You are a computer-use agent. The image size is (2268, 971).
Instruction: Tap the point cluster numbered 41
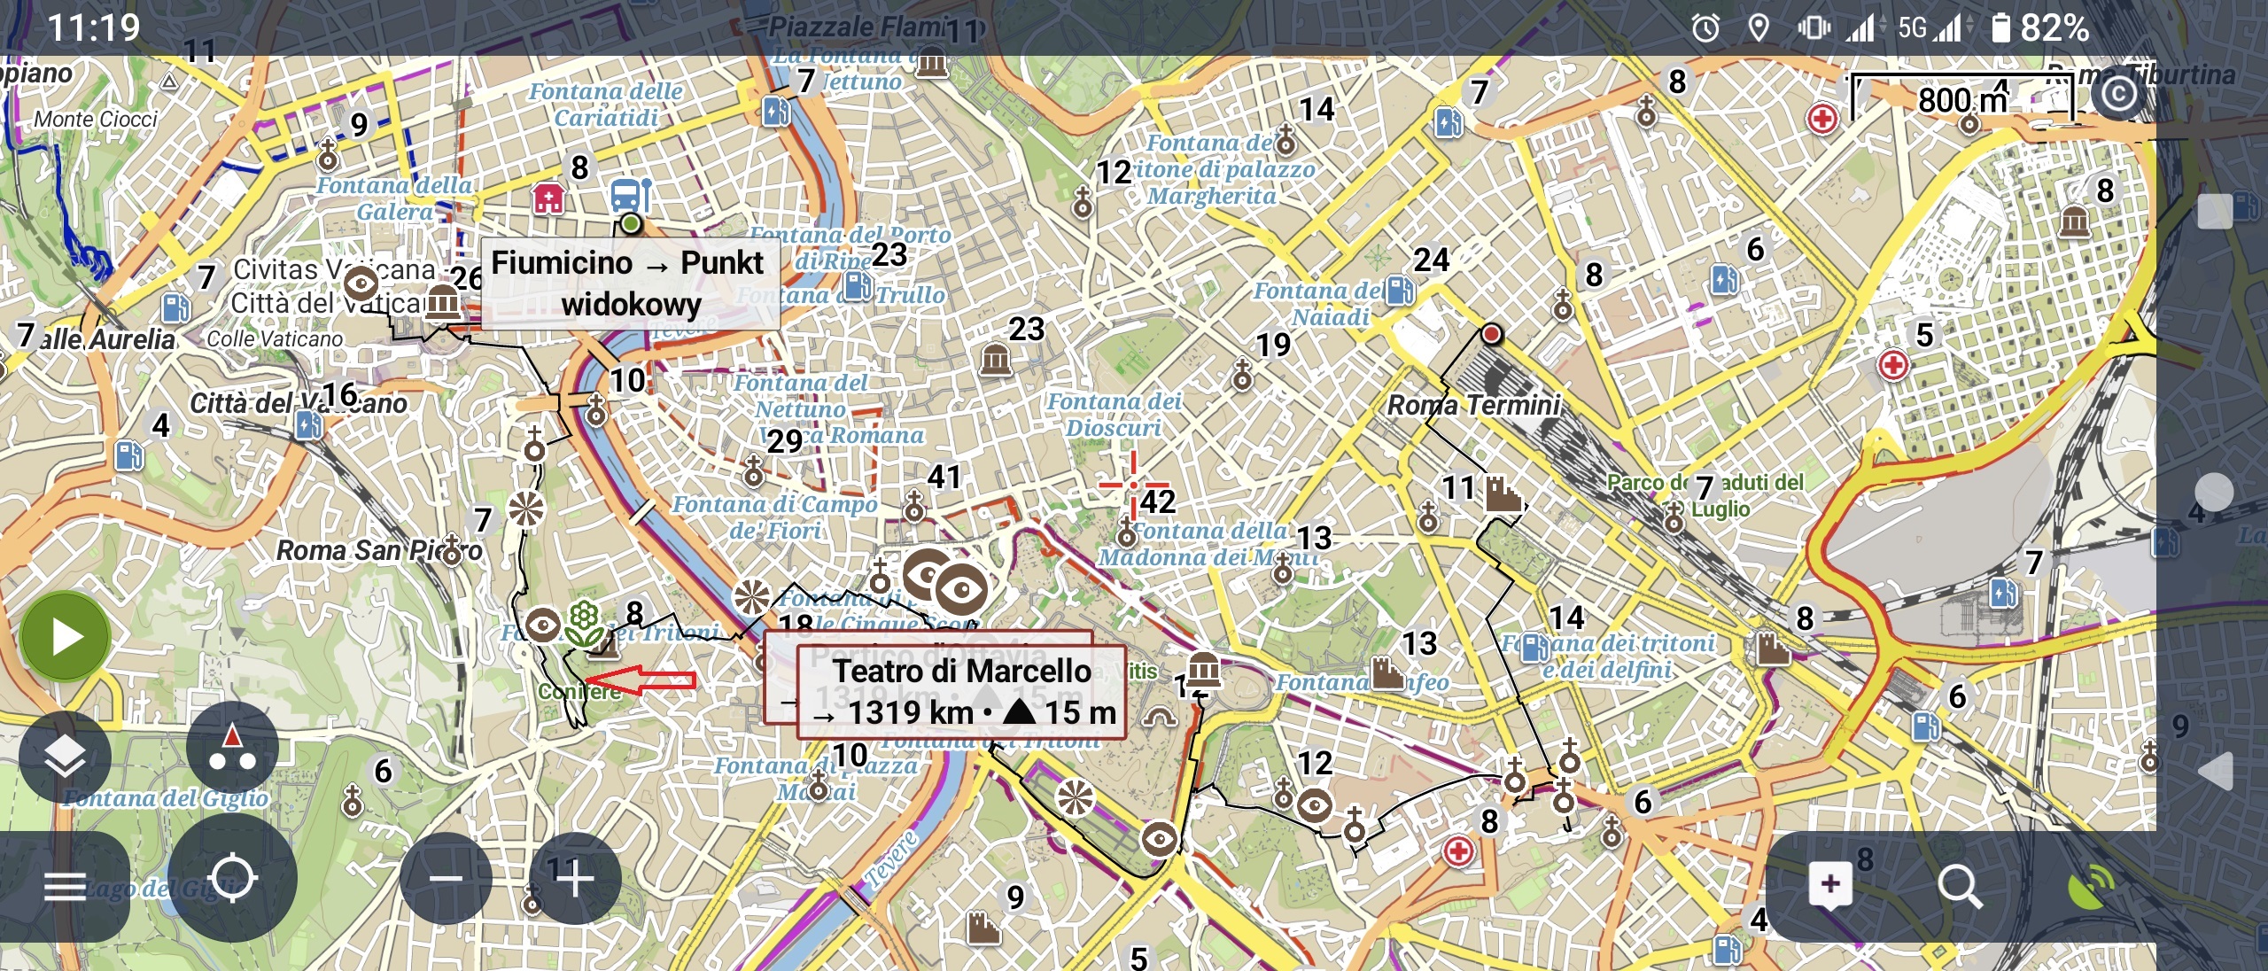(944, 478)
